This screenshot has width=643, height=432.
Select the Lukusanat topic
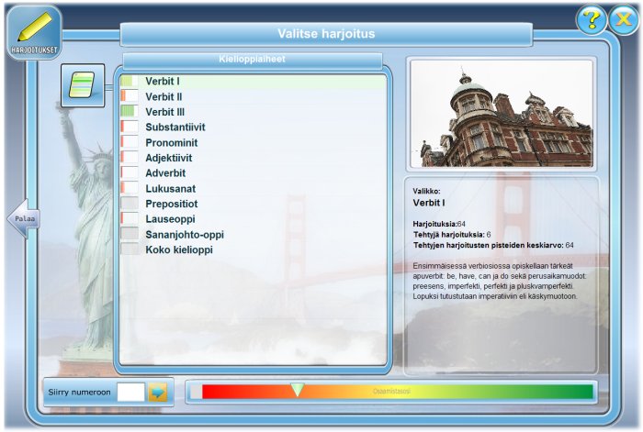(x=253, y=188)
